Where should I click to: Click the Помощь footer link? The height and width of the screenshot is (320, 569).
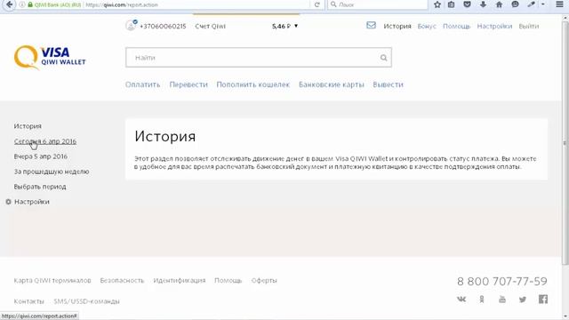(x=228, y=281)
